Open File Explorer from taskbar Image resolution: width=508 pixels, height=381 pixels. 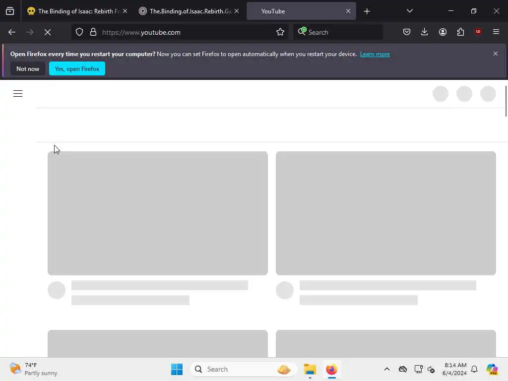coord(310,369)
